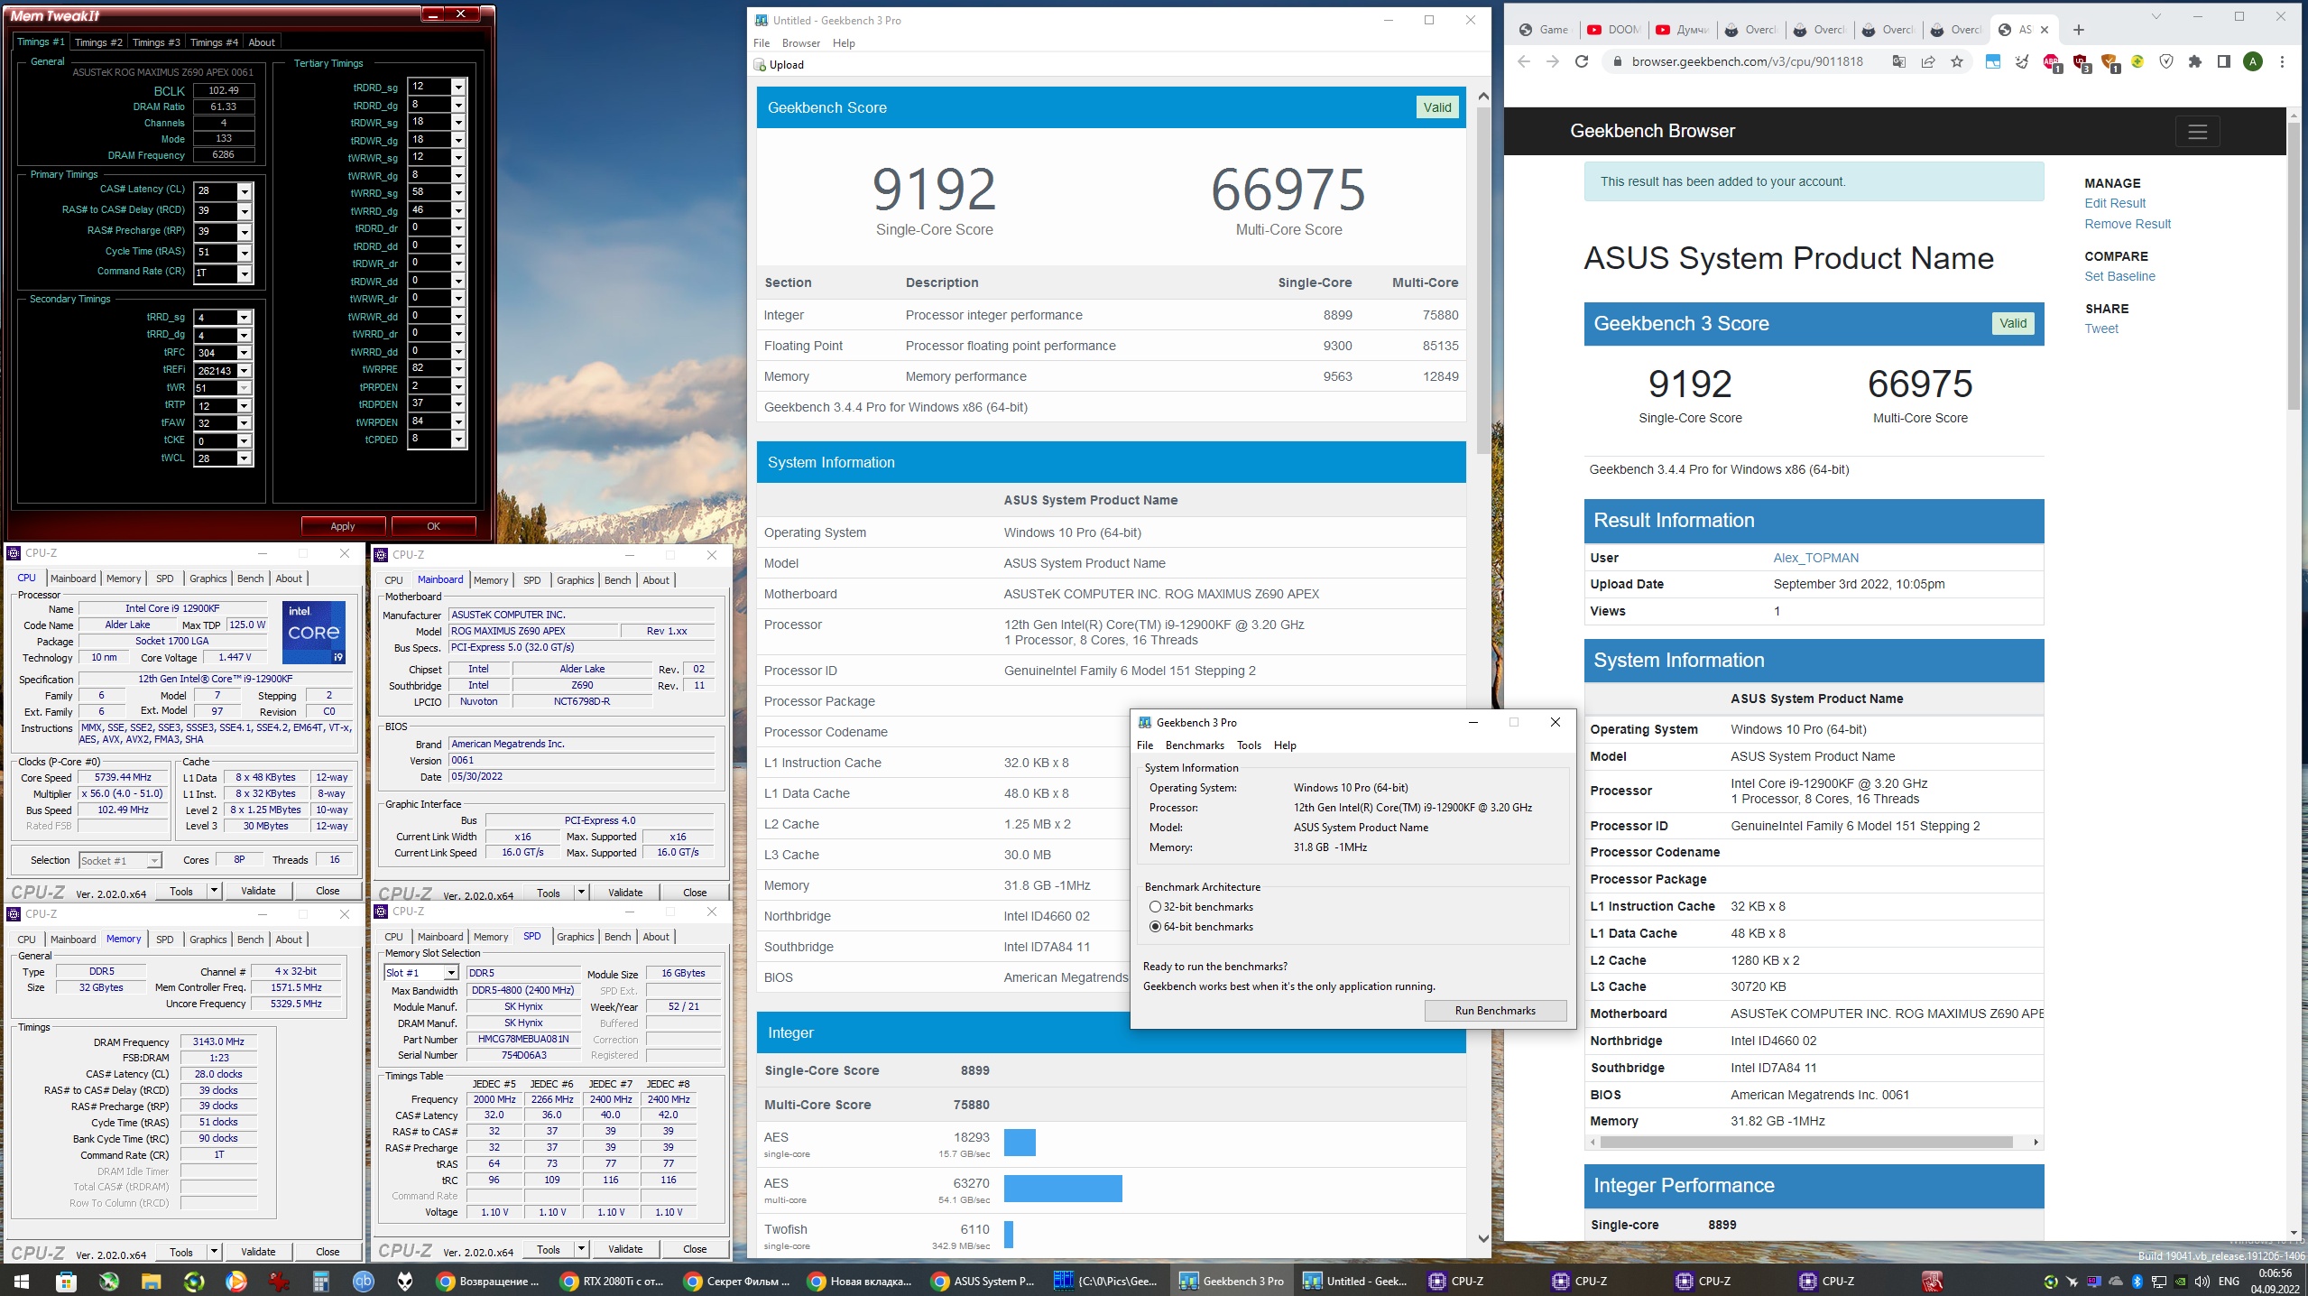The image size is (2308, 1296).
Task: Open CAS# Latency (CL) dropdown in MemTweakIt
Action: [244, 191]
